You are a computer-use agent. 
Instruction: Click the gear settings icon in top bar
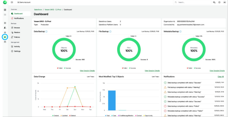(219, 2)
